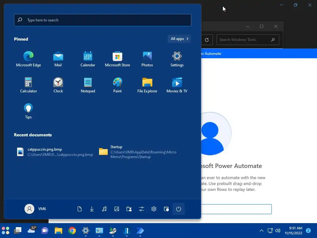Click refresh button in Windows Tools window
The height and width of the screenshot is (238, 317).
(206, 40)
